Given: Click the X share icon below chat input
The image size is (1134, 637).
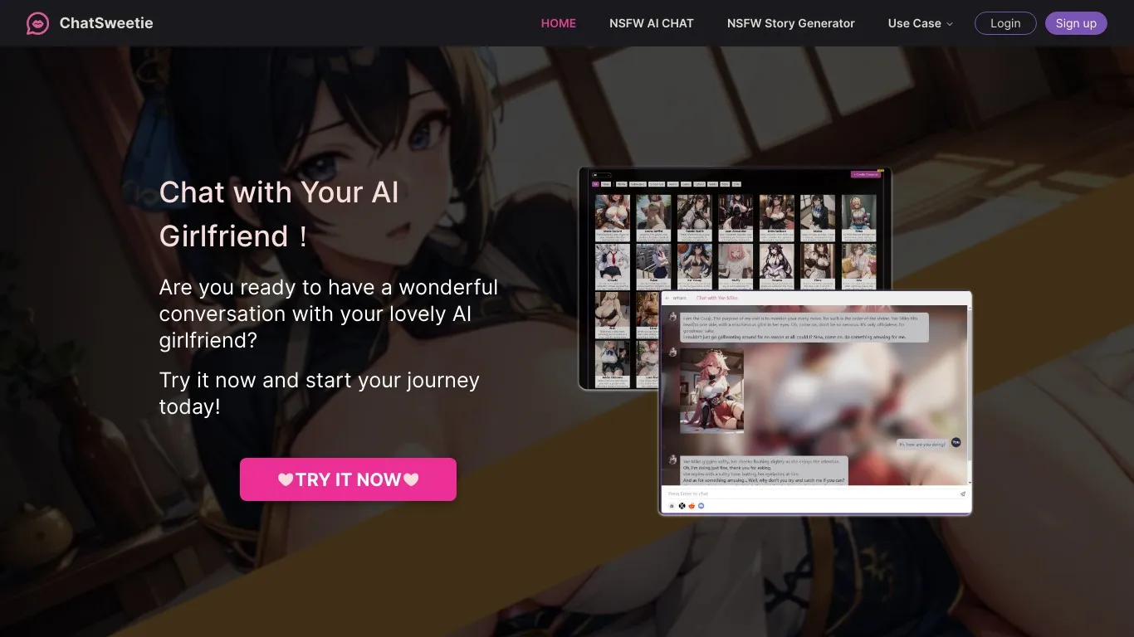Looking at the screenshot, I should click(x=682, y=505).
